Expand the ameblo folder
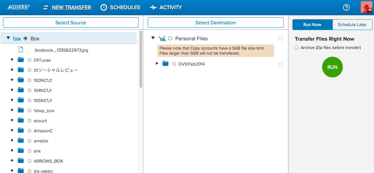Screen dimensions: 374x173 coord(12,140)
